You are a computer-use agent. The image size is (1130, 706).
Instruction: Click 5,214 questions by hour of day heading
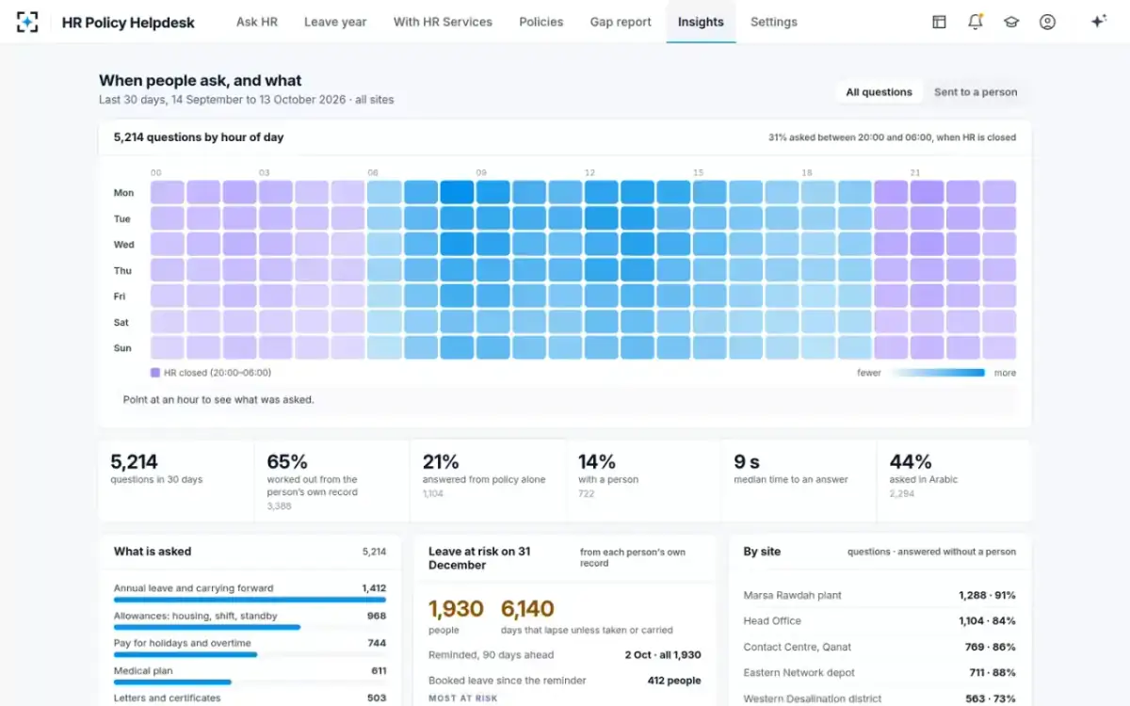tap(199, 137)
